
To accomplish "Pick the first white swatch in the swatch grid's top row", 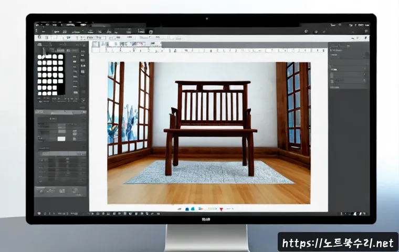I will click(40, 57).
